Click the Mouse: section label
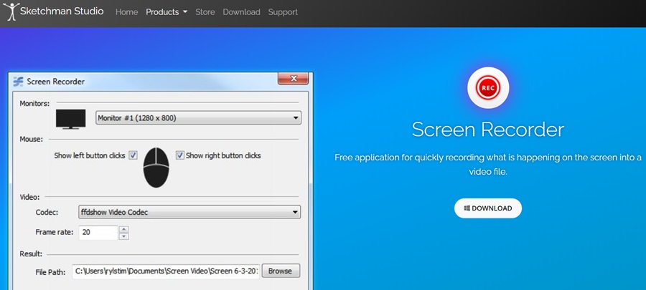646x290 pixels. [x=32, y=139]
